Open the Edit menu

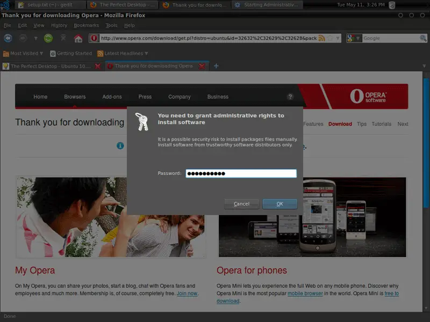tap(22, 25)
